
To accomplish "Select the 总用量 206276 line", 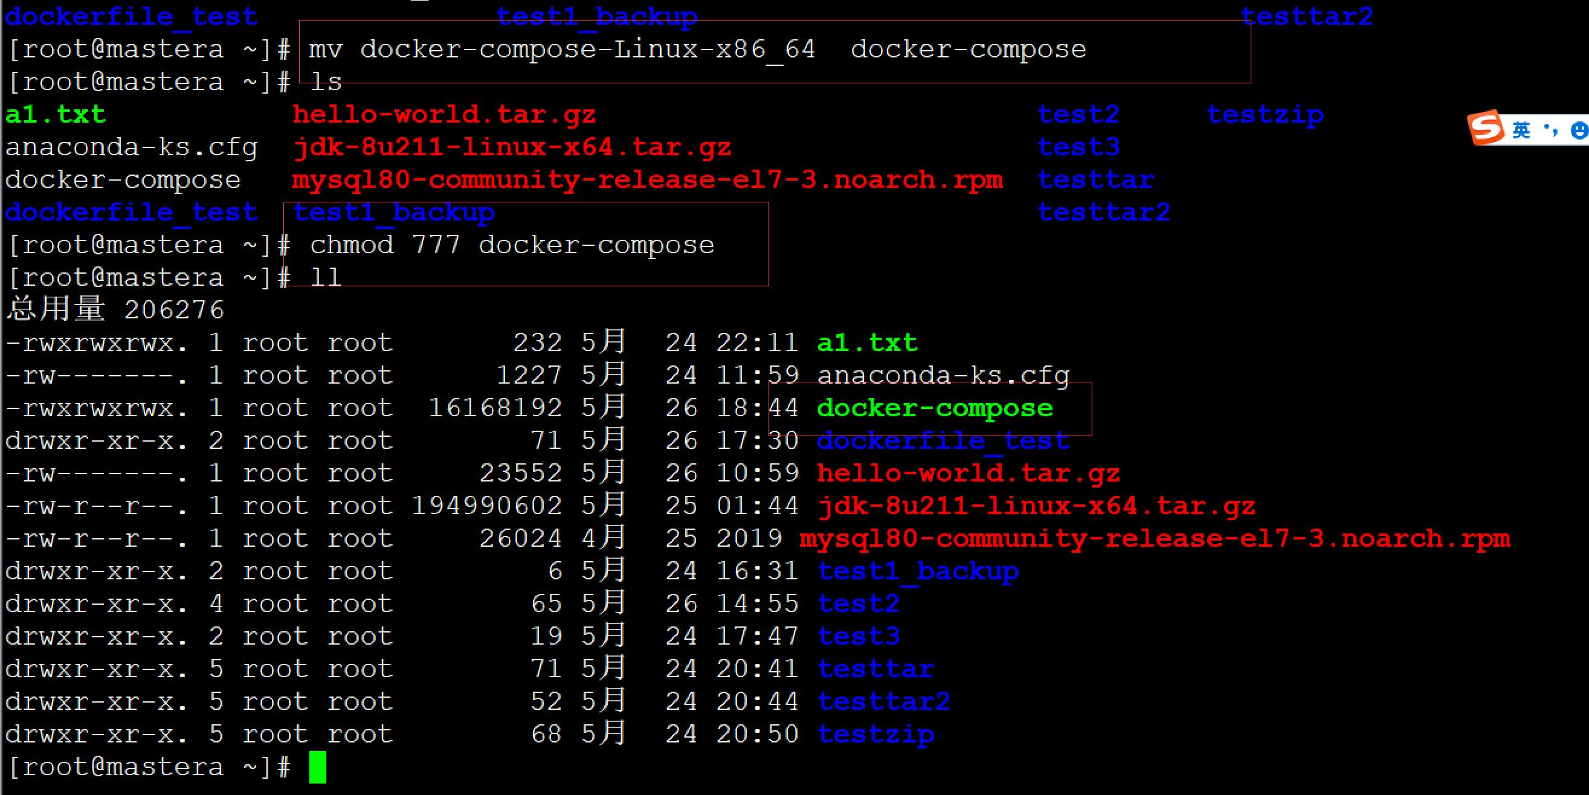I will point(115,310).
